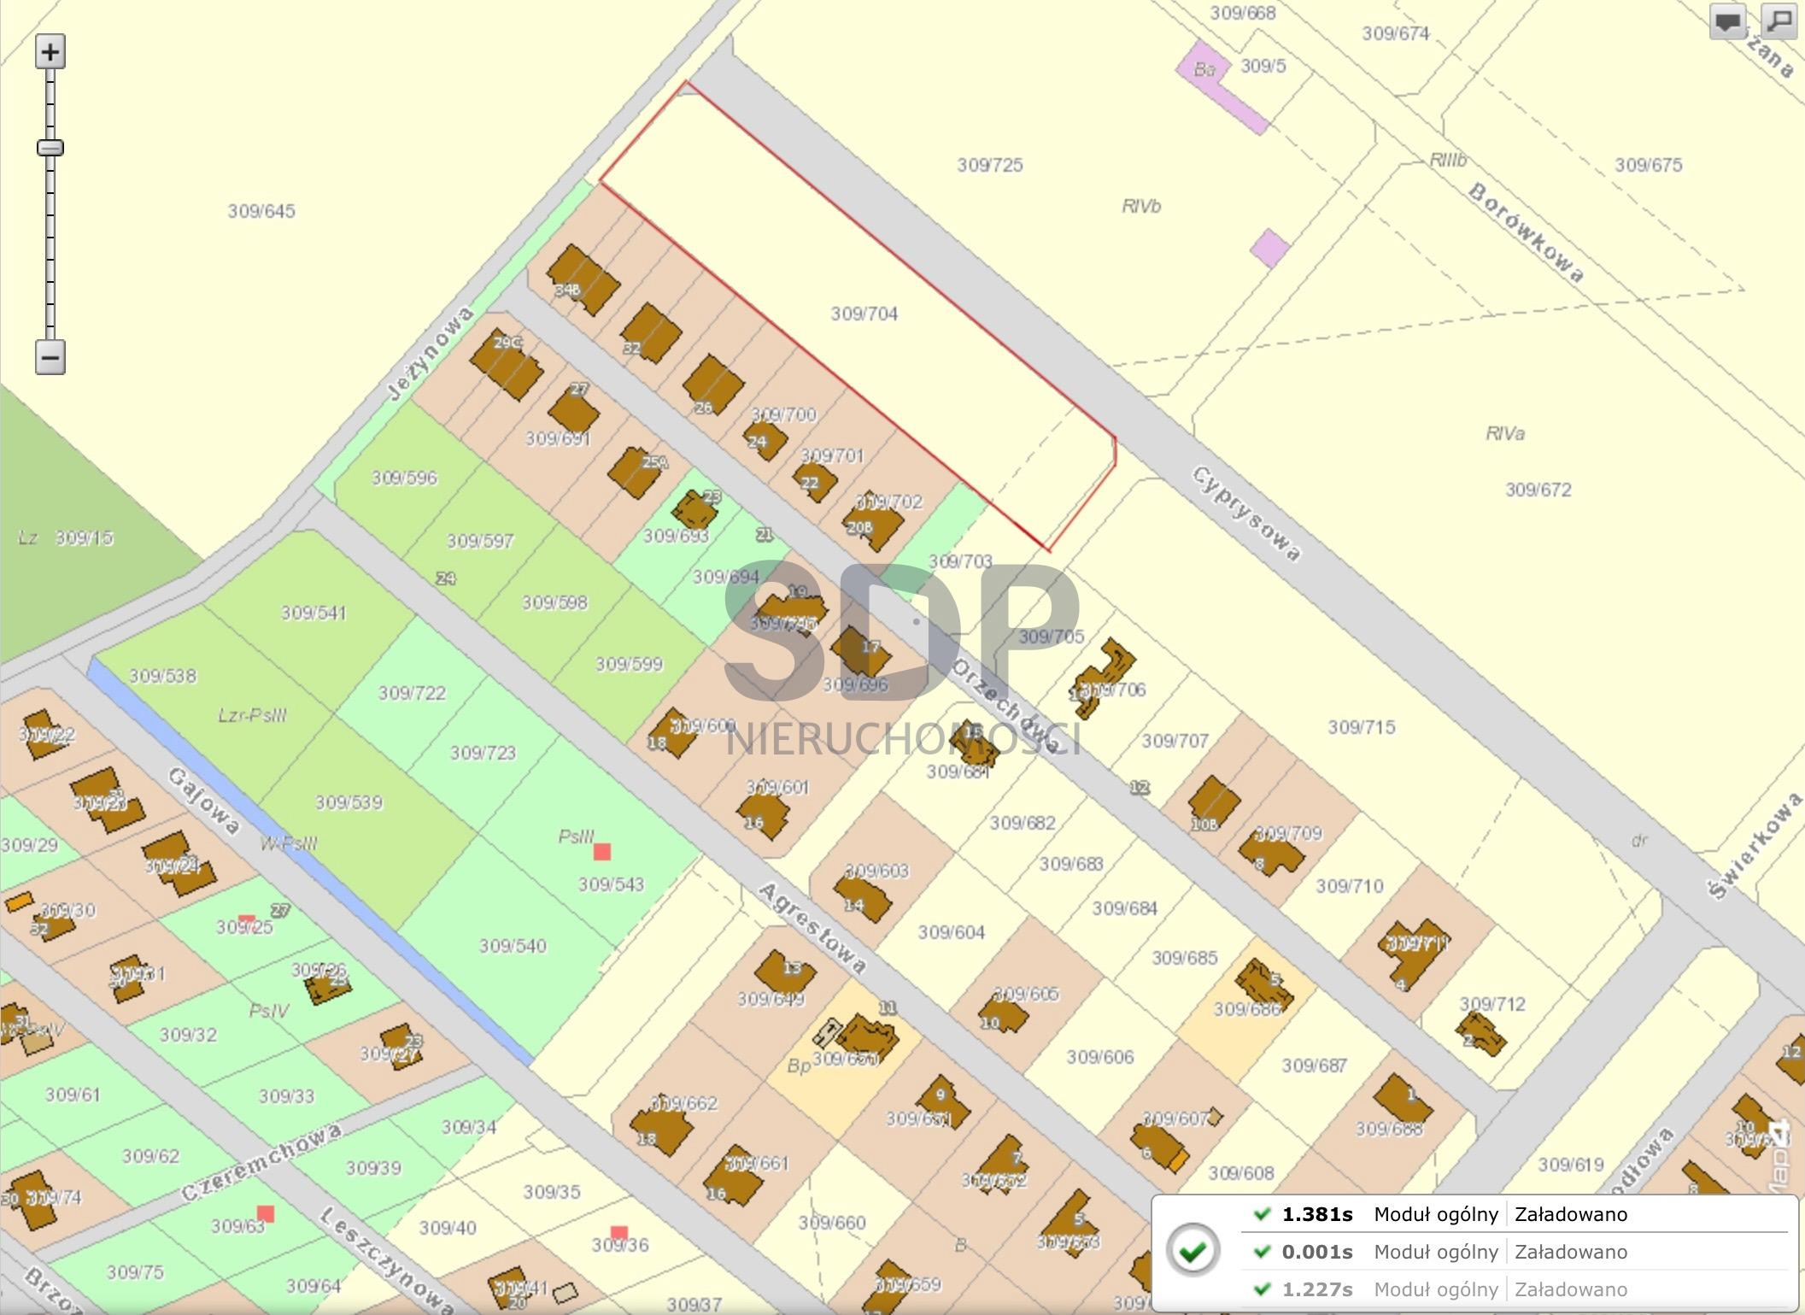1805x1315 pixels.
Task: Click parcel label 309/606
Action: tap(1100, 1057)
